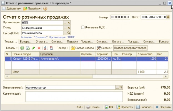Delete row using red X icon
The image size is (173, 111).
coord(39,48)
